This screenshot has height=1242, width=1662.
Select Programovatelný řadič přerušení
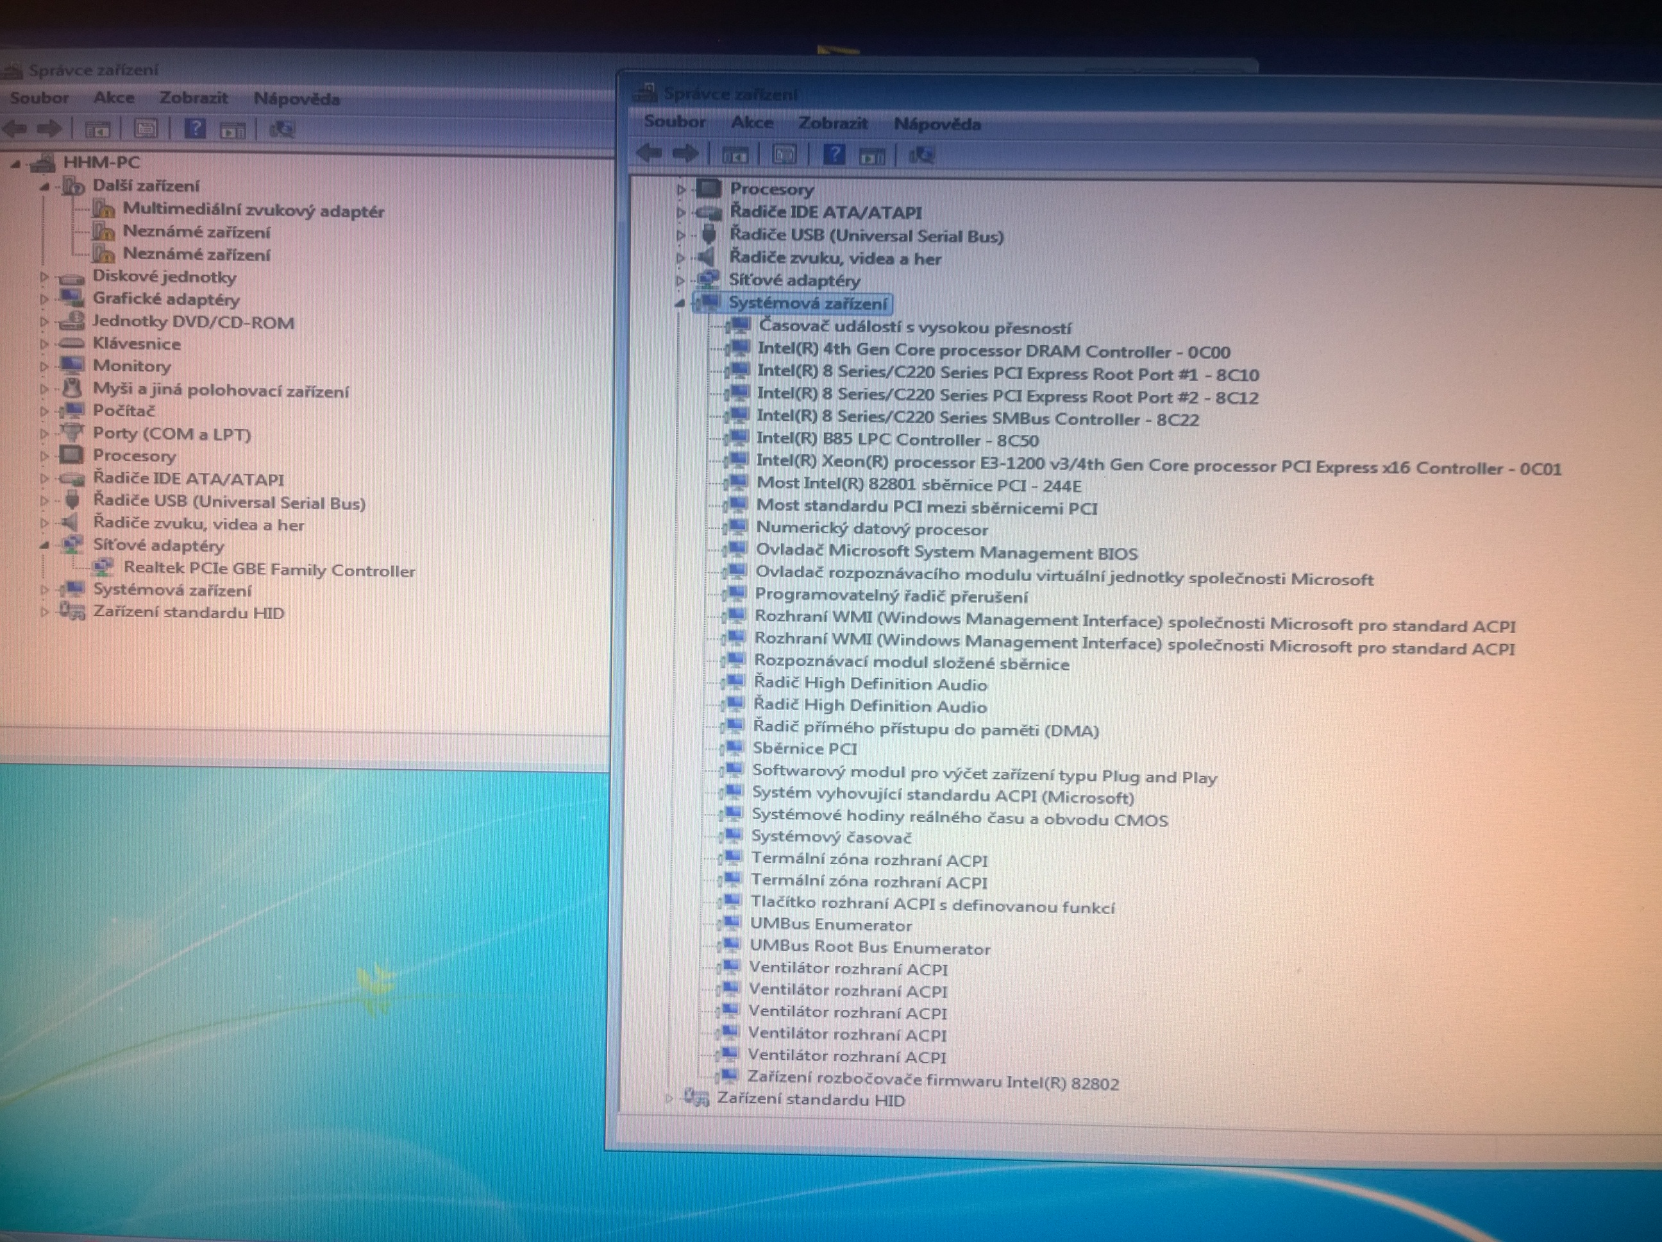[x=891, y=595]
